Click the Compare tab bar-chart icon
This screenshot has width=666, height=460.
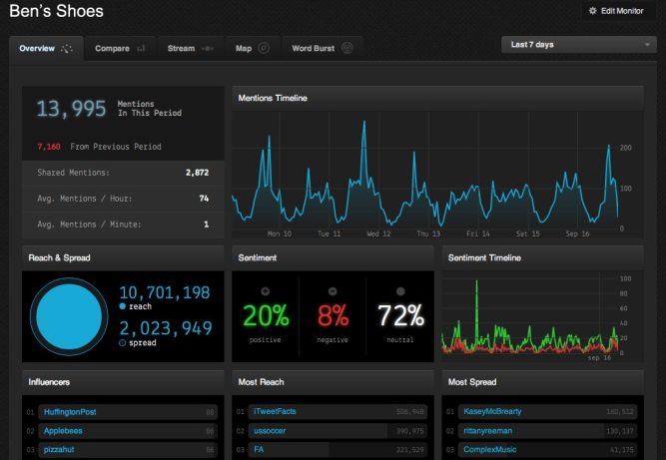click(x=141, y=47)
